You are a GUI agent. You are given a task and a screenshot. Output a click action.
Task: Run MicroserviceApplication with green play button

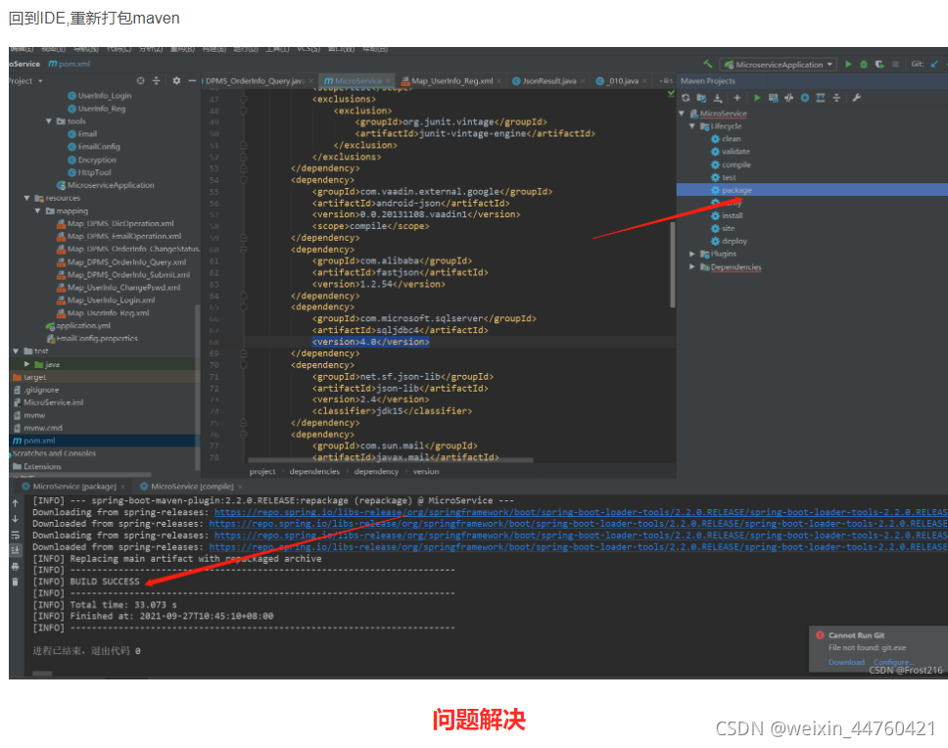coord(849,65)
